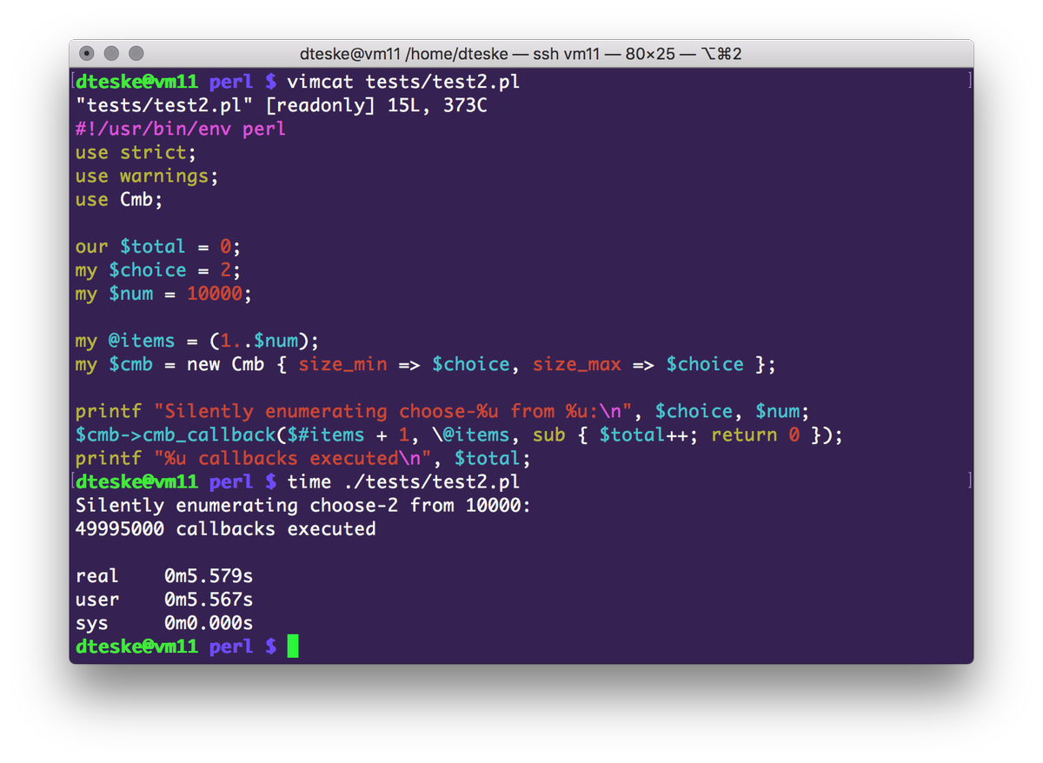Maximize the terminal window
This screenshot has width=1043, height=763.
pos(136,54)
